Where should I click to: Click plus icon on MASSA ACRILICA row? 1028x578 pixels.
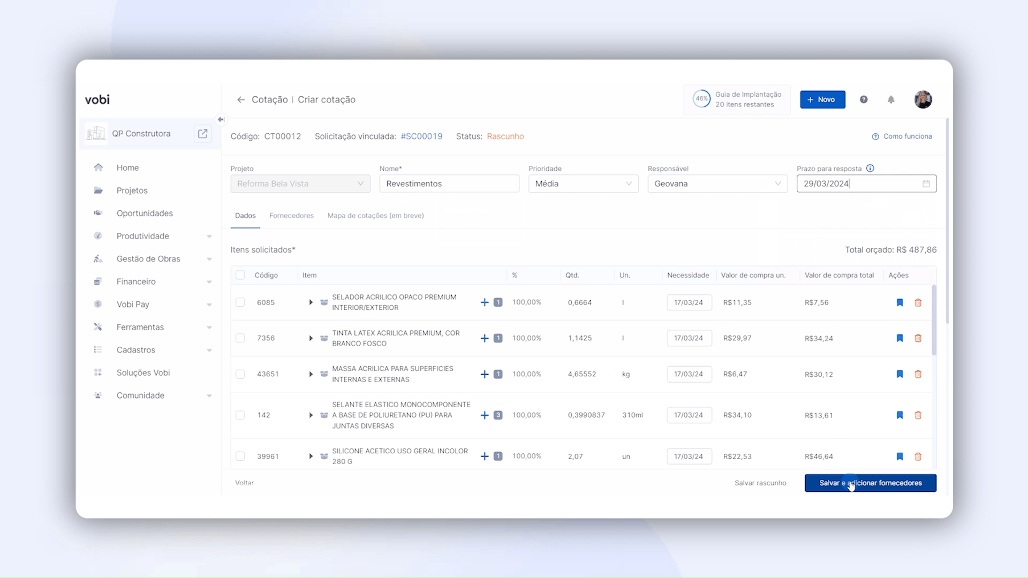485,374
